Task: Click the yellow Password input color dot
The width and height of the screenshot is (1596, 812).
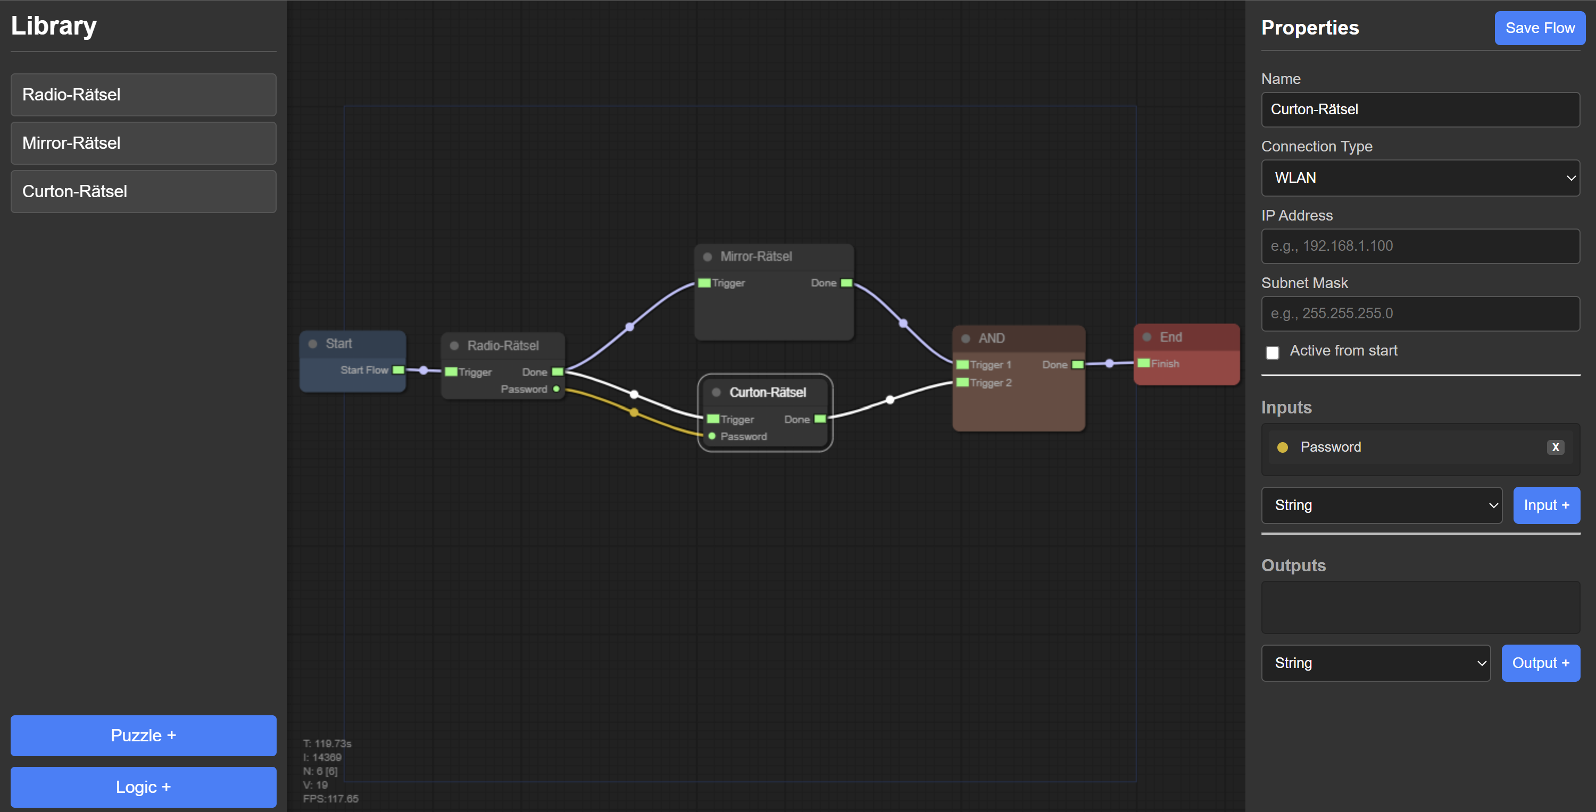Action: pos(1283,447)
